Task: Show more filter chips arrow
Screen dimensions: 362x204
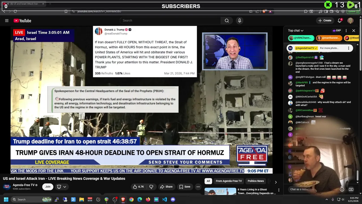Action: [276, 182]
